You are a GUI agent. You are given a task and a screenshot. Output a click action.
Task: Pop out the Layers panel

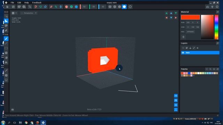(x=217, y=43)
